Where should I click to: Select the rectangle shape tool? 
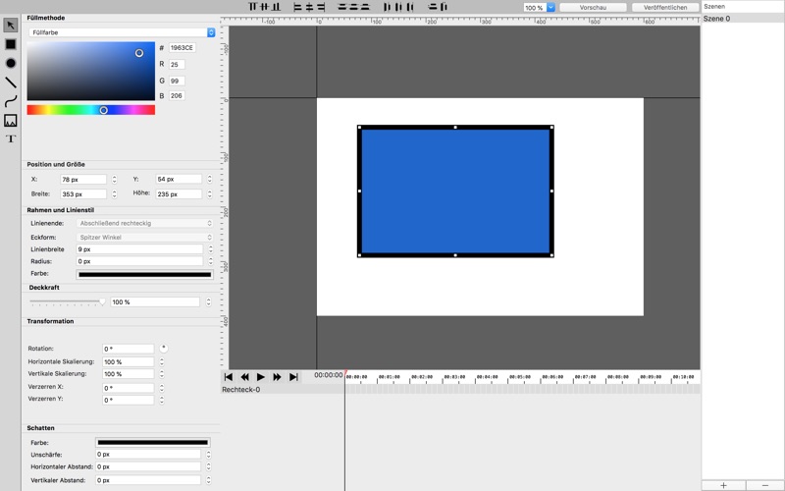pyautogui.click(x=11, y=44)
